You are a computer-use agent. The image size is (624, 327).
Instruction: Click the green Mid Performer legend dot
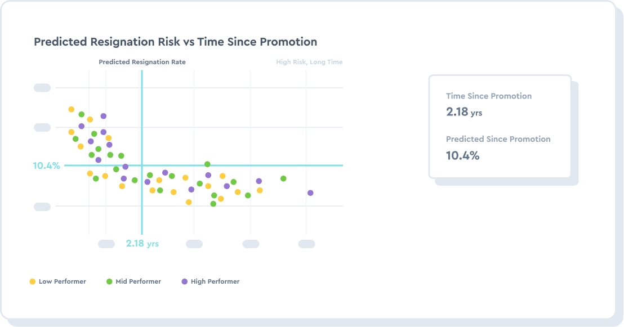click(109, 281)
